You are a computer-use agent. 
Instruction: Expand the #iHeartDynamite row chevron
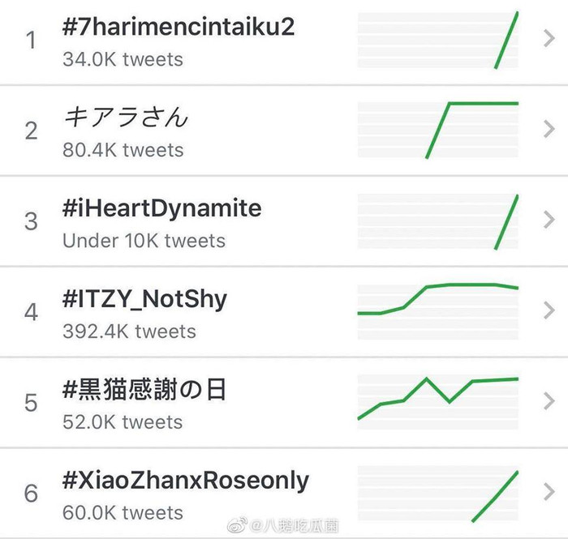[x=549, y=220]
